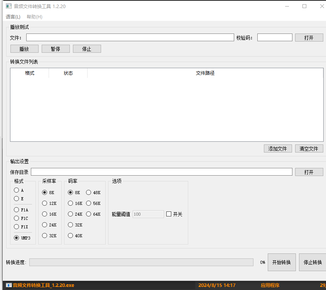Click the 应用程序 file type text

(270, 285)
